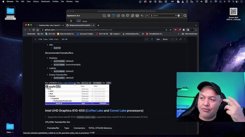245x137 pixels.
Task: Open the Bookmarks menu in macOS menu bar
Action: (46, 2)
